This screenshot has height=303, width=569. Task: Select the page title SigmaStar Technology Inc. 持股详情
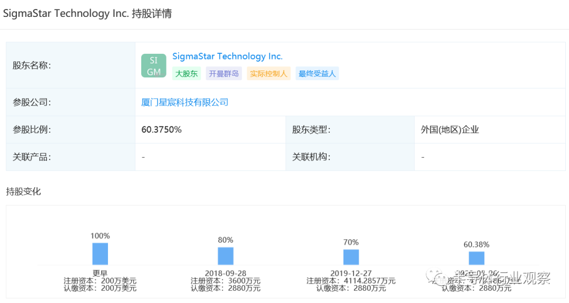[87, 13]
